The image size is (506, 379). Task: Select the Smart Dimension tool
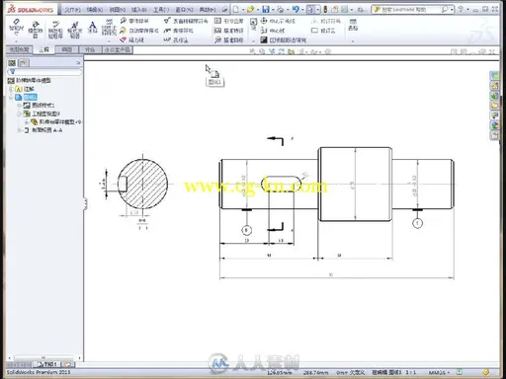point(16,28)
